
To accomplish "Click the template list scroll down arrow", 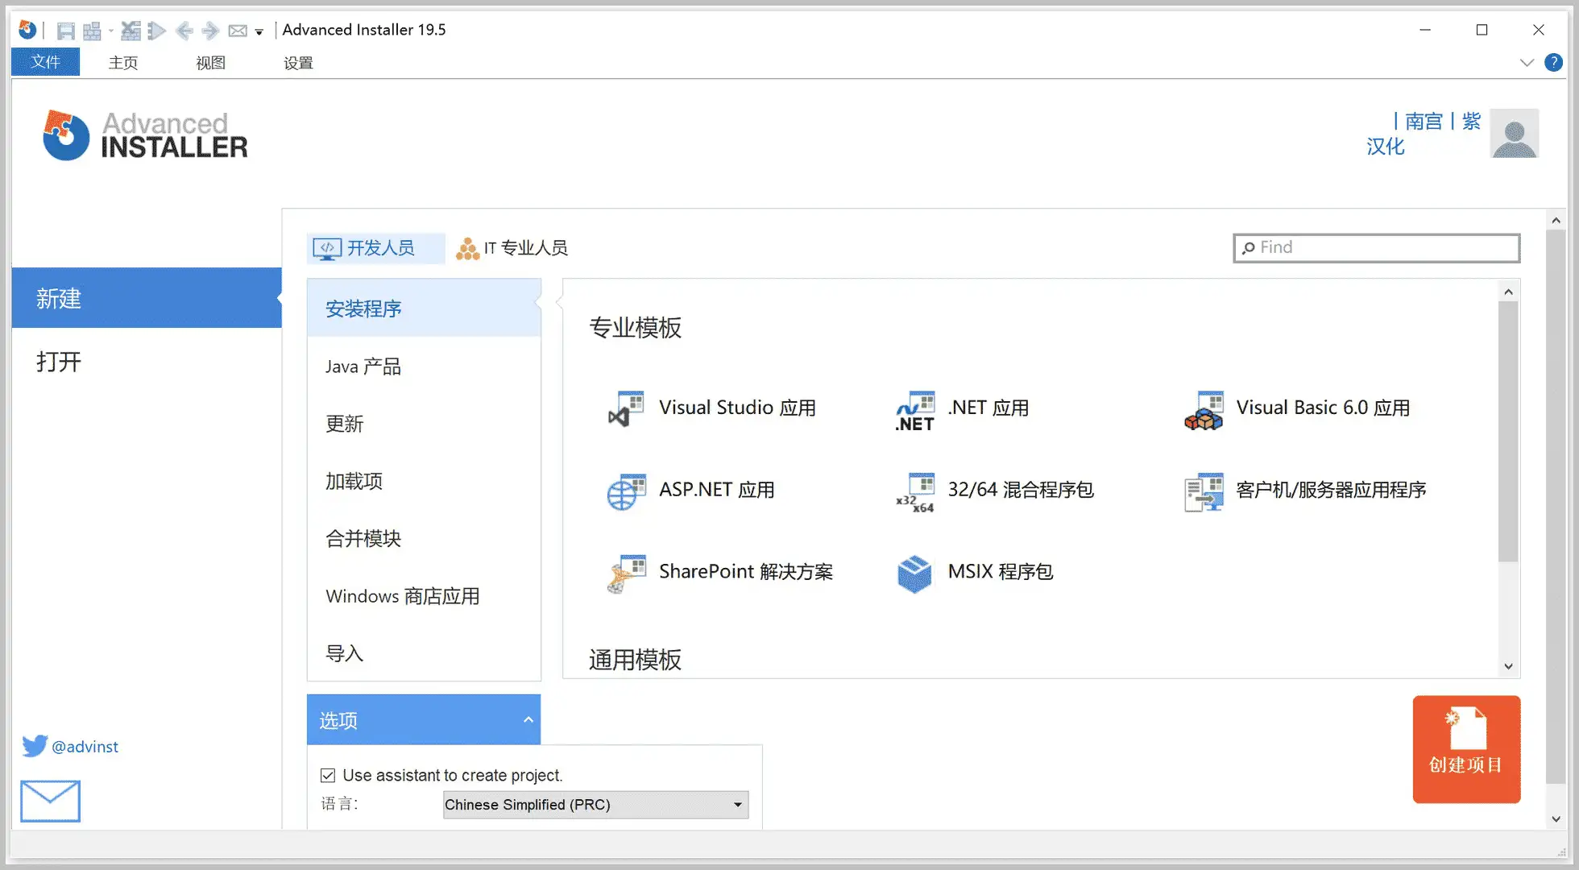I will [1508, 666].
